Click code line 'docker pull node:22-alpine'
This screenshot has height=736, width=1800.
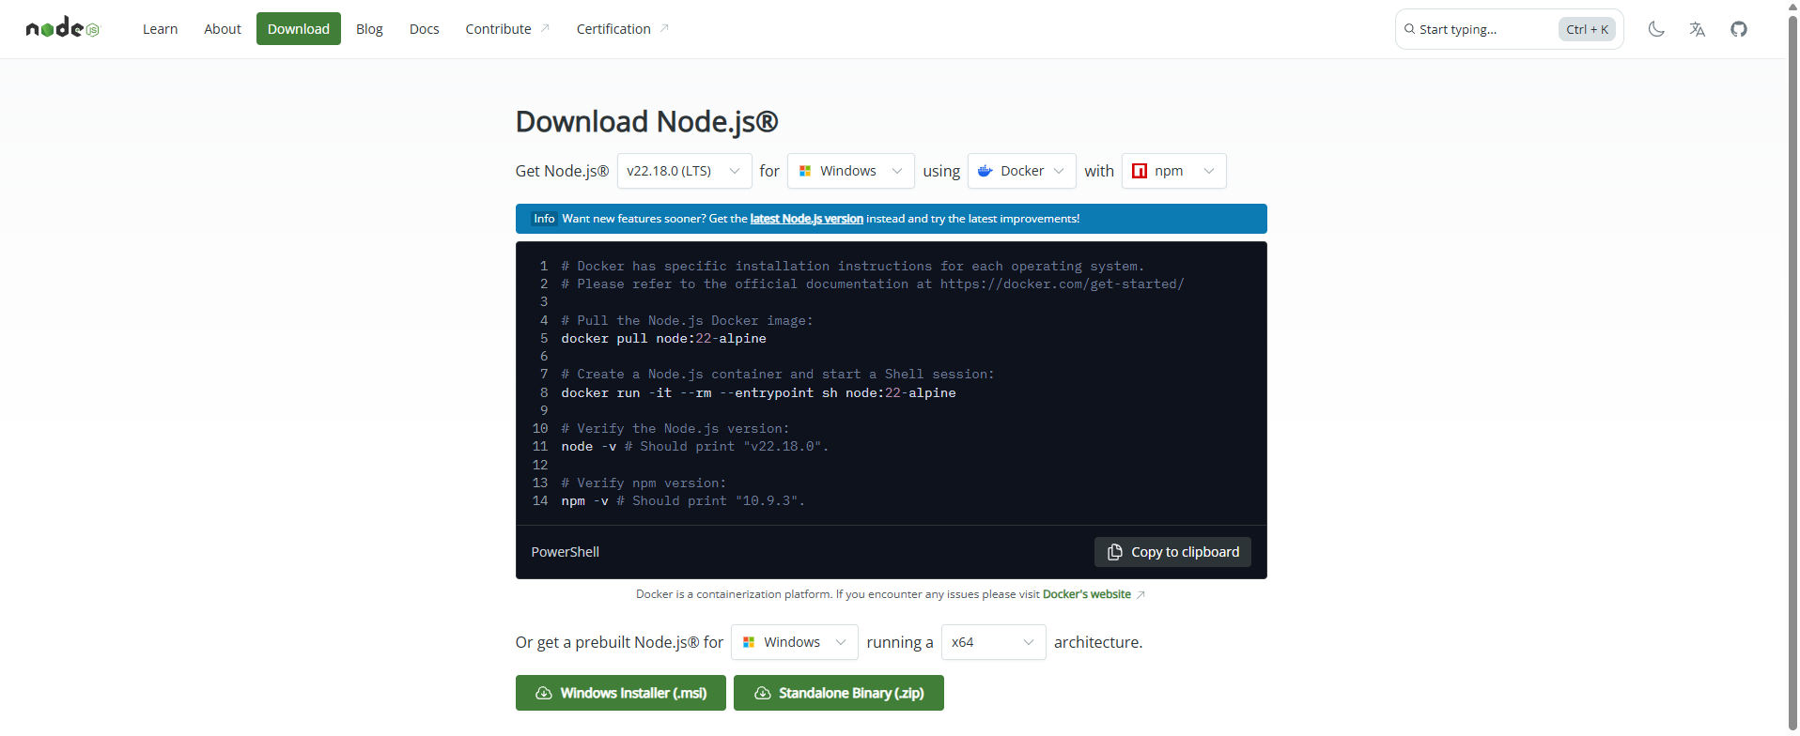pos(663,339)
